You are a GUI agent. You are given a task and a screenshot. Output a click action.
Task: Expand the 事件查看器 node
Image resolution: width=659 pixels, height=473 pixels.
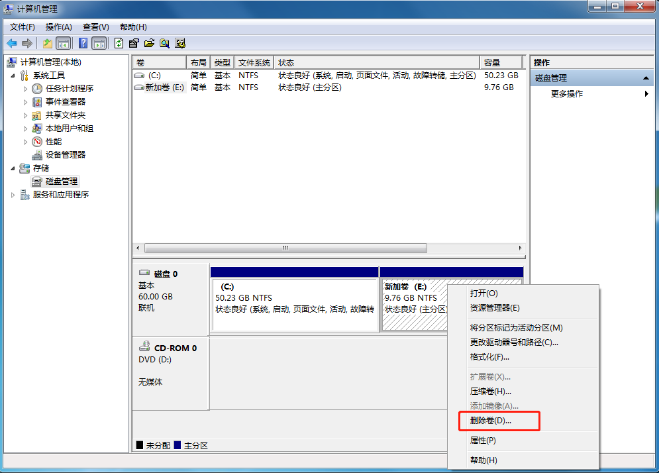[25, 102]
